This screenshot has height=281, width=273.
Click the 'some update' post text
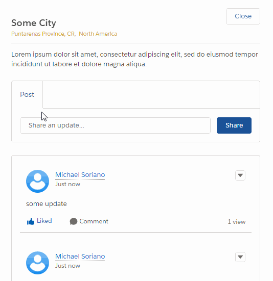pyautogui.click(x=47, y=204)
